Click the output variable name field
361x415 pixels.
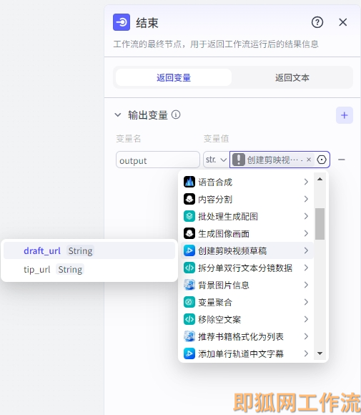(157, 160)
